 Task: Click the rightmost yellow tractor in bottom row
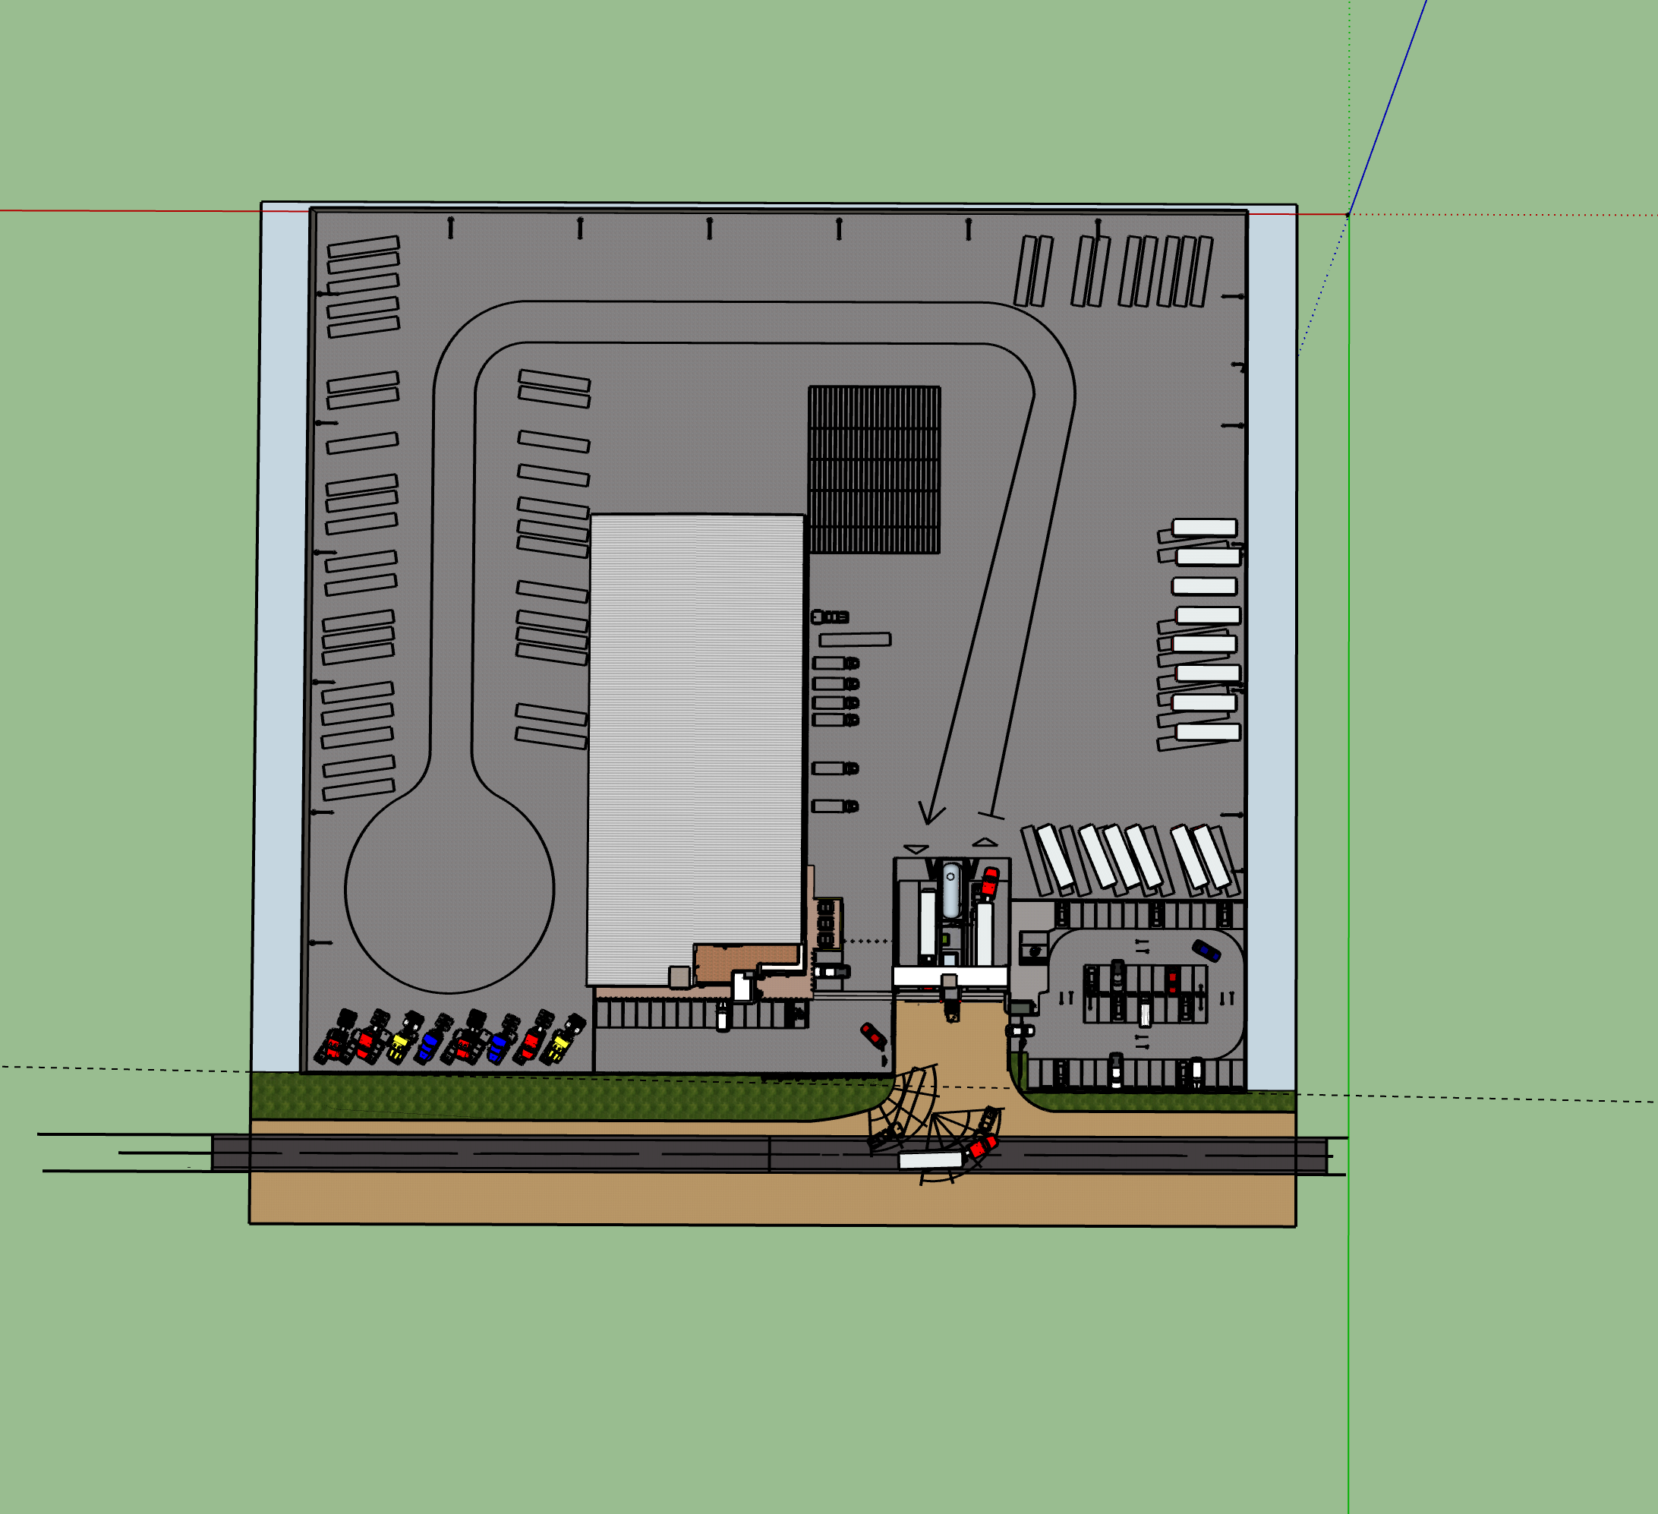564,1039
